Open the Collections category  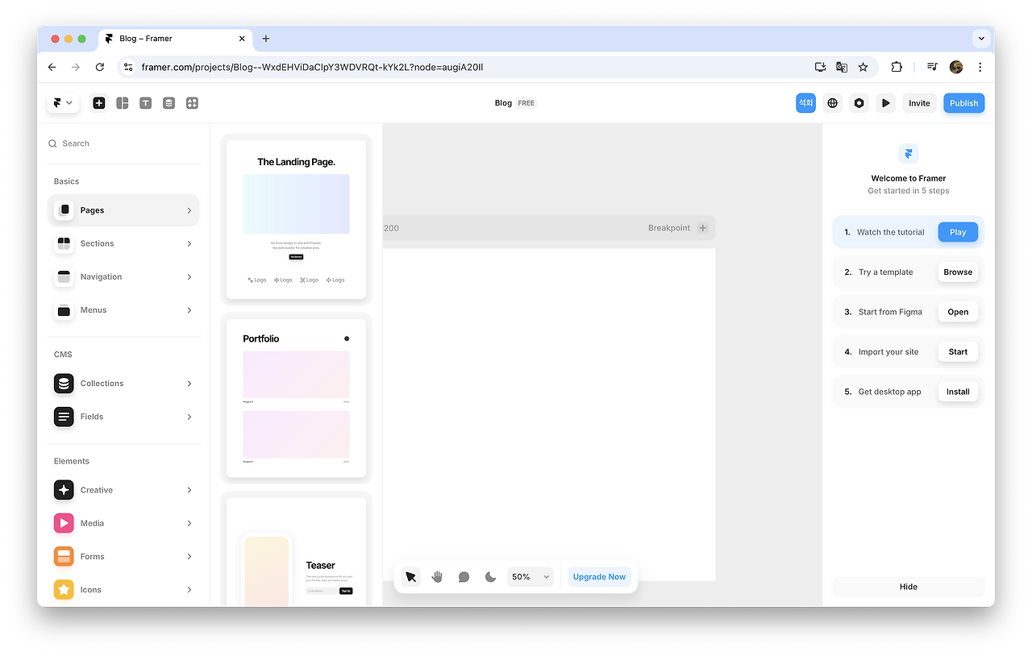(123, 384)
